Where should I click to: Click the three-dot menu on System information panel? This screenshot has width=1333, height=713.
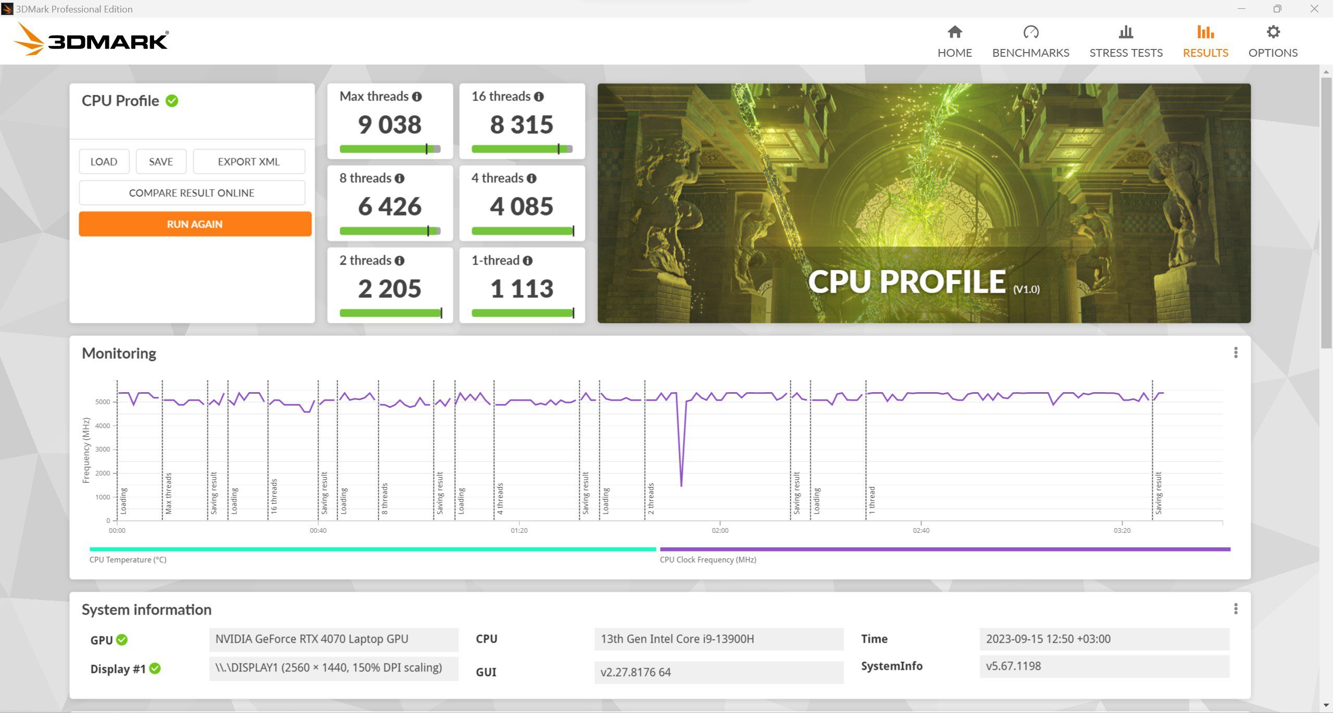tap(1236, 609)
